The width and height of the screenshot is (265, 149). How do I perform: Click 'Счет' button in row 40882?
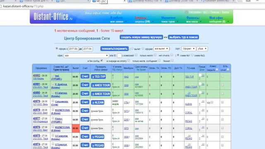click(85, 76)
